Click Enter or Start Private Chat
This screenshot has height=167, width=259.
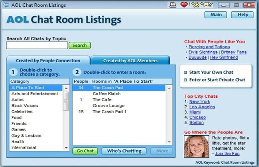tap(217, 80)
